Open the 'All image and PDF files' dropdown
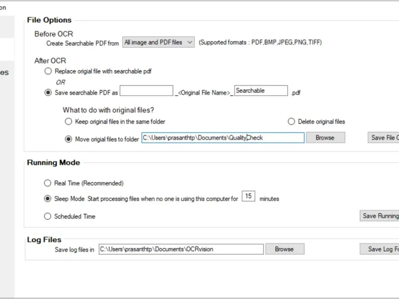Image resolution: width=399 pixels, height=299 pixels. 158,42
